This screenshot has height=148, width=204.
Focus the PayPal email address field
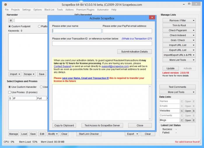pyautogui.click(x=127, y=31)
